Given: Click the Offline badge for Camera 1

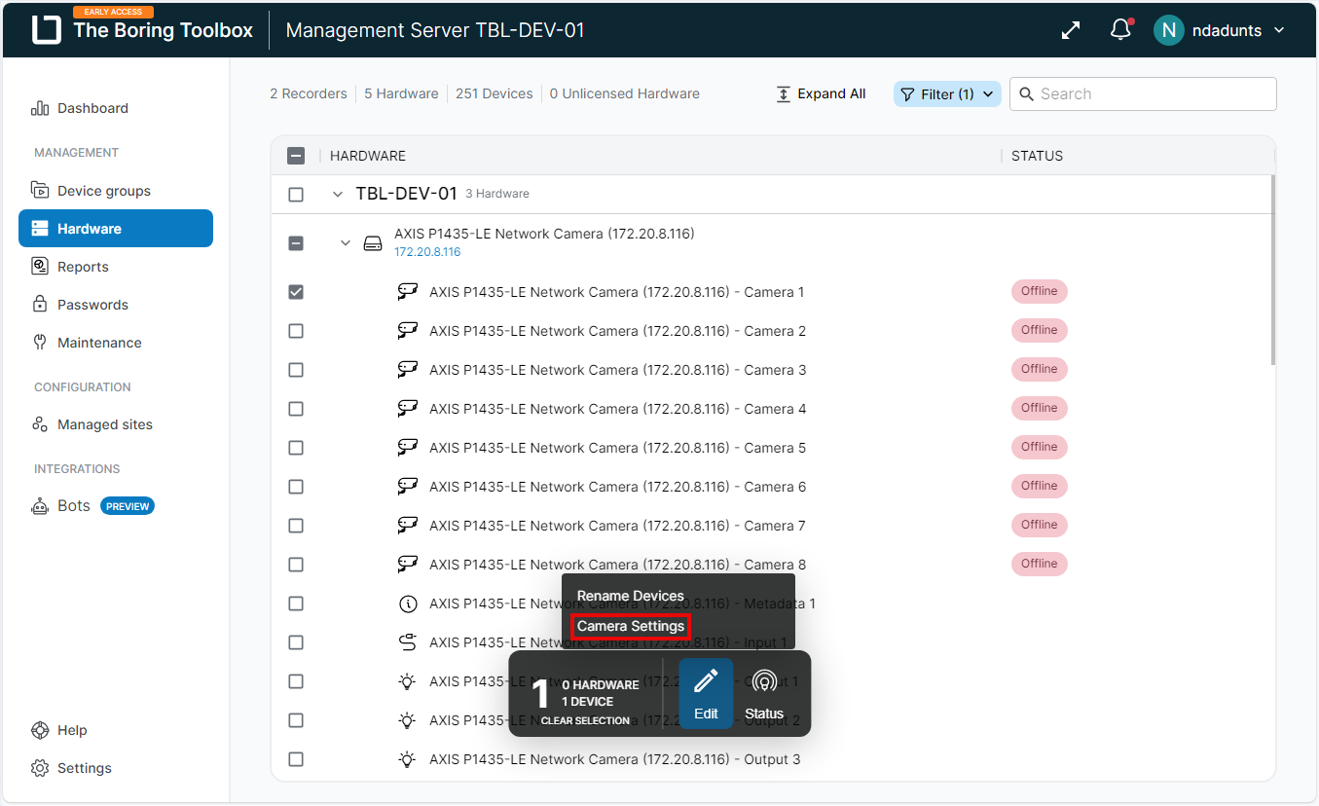Looking at the screenshot, I should [x=1039, y=291].
